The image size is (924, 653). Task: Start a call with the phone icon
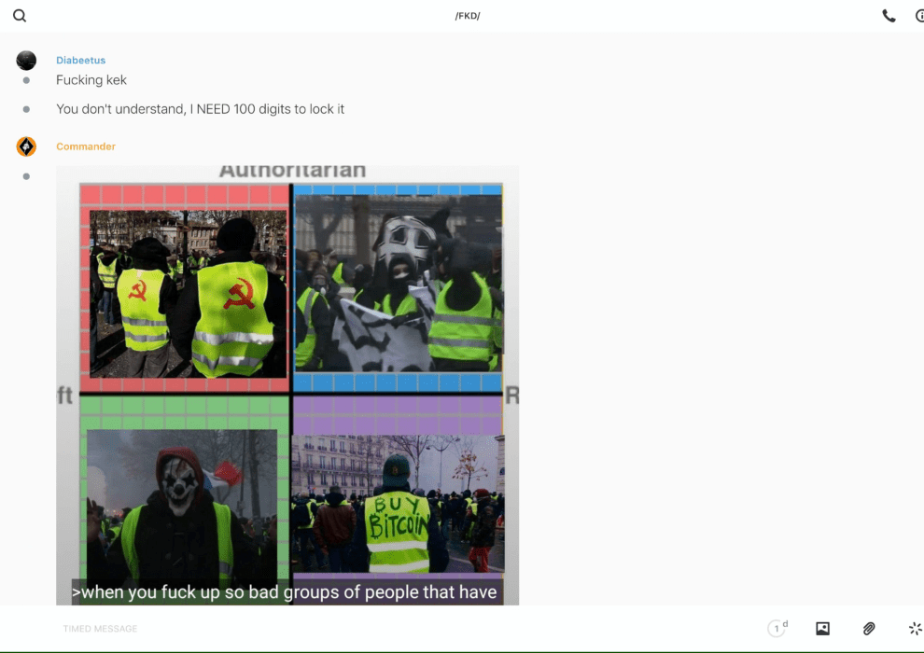pos(889,16)
